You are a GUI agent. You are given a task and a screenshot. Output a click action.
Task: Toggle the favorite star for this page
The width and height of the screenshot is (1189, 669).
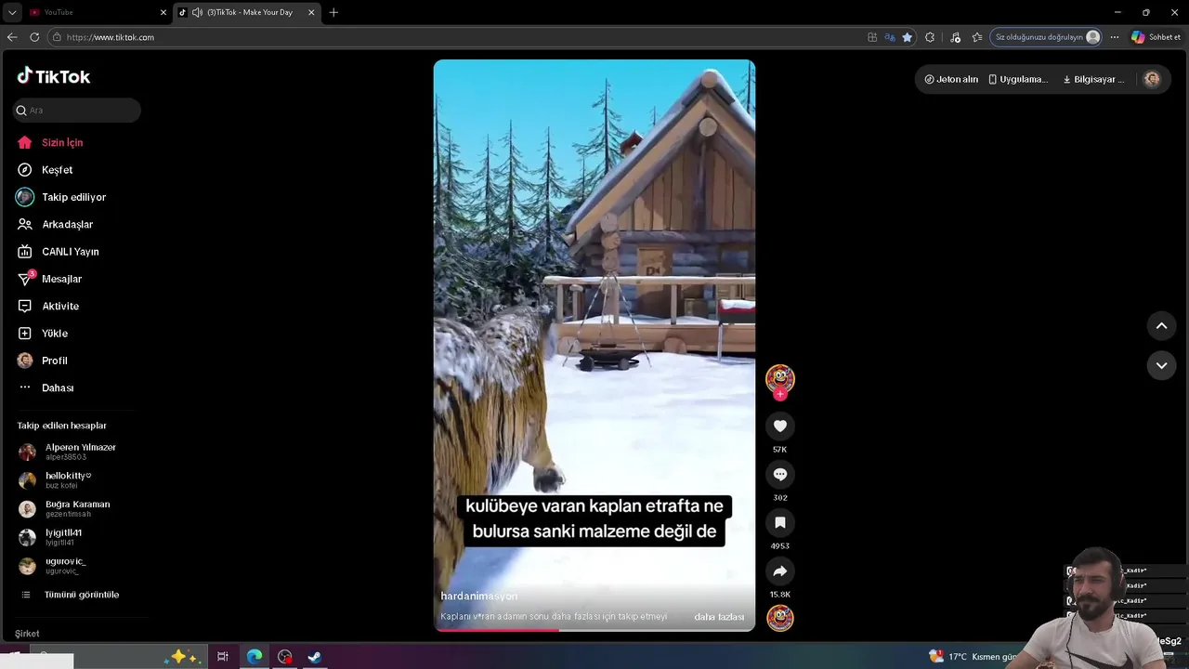pos(908,37)
